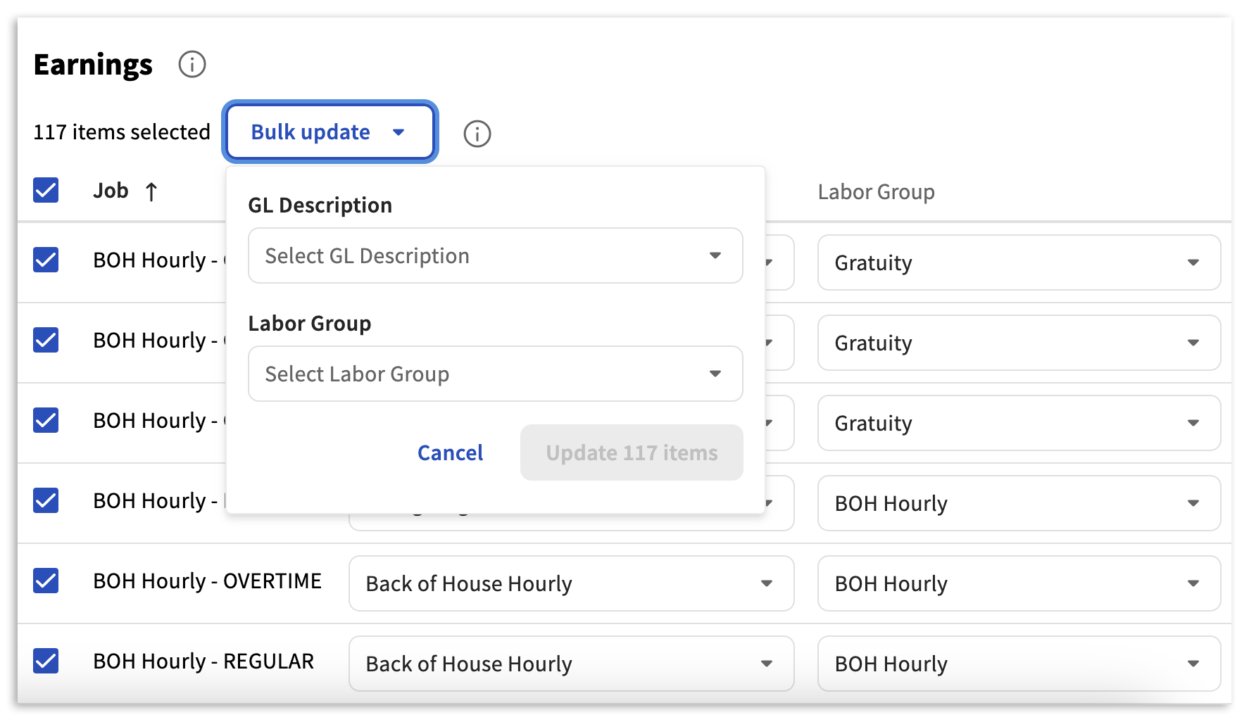Uncheck the first BOH Hourly row checkbox

point(46,260)
